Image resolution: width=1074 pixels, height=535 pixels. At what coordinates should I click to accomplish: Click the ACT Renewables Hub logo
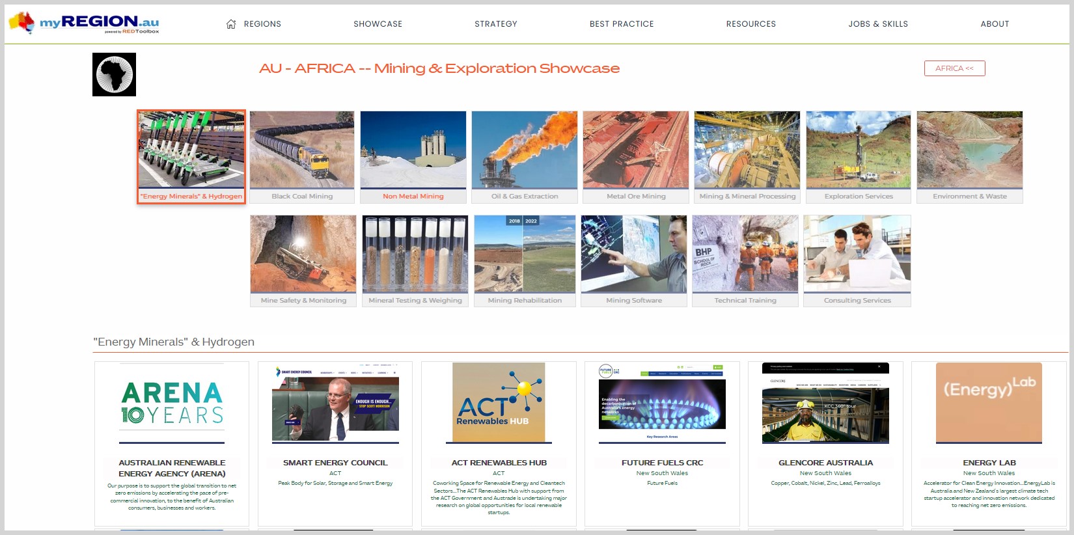[499, 403]
